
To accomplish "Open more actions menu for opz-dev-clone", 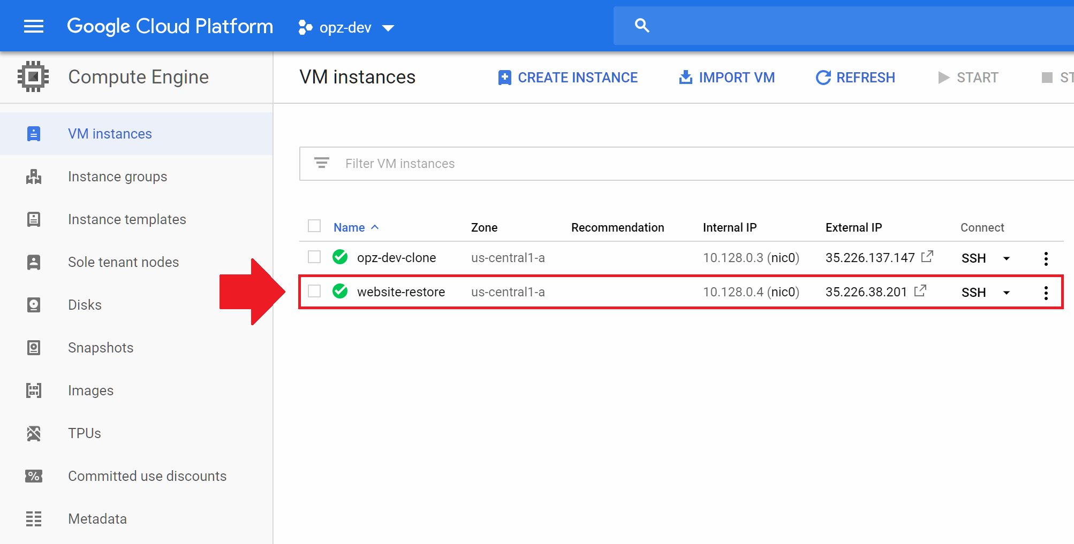I will point(1046,259).
